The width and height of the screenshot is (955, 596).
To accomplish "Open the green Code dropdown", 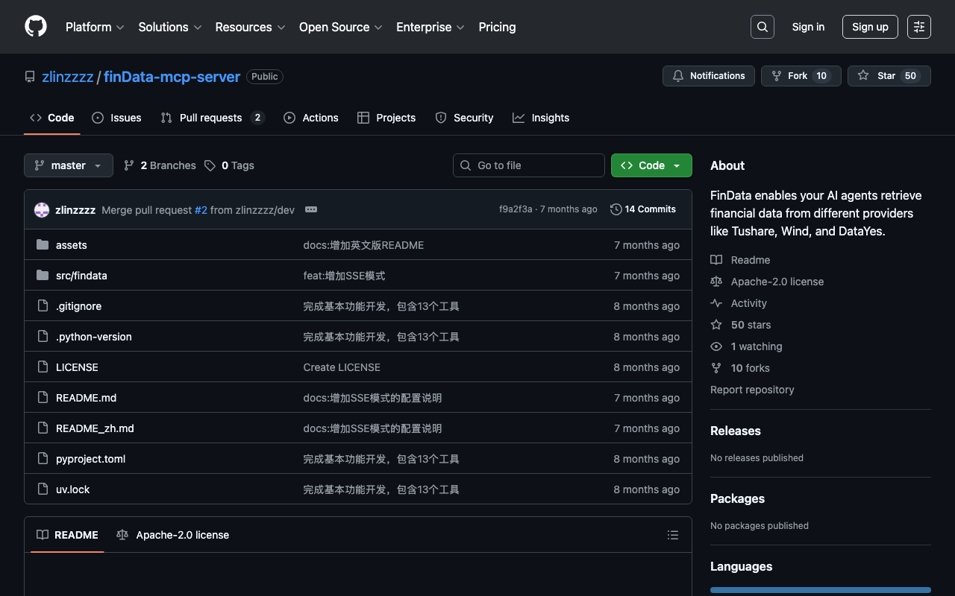I will pos(651,165).
